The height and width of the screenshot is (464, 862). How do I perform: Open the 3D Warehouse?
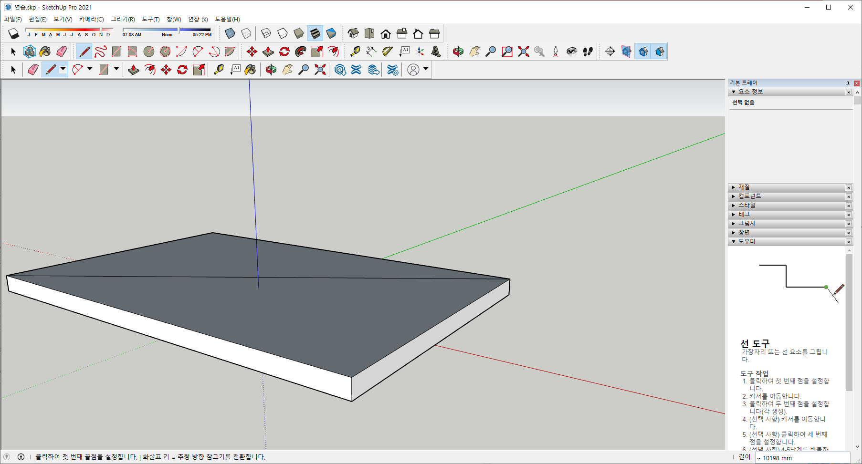pyautogui.click(x=340, y=70)
